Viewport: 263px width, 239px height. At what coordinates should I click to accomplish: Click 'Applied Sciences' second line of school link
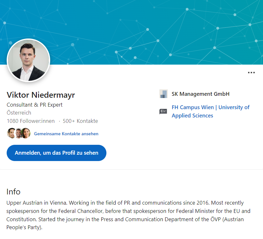point(192,116)
